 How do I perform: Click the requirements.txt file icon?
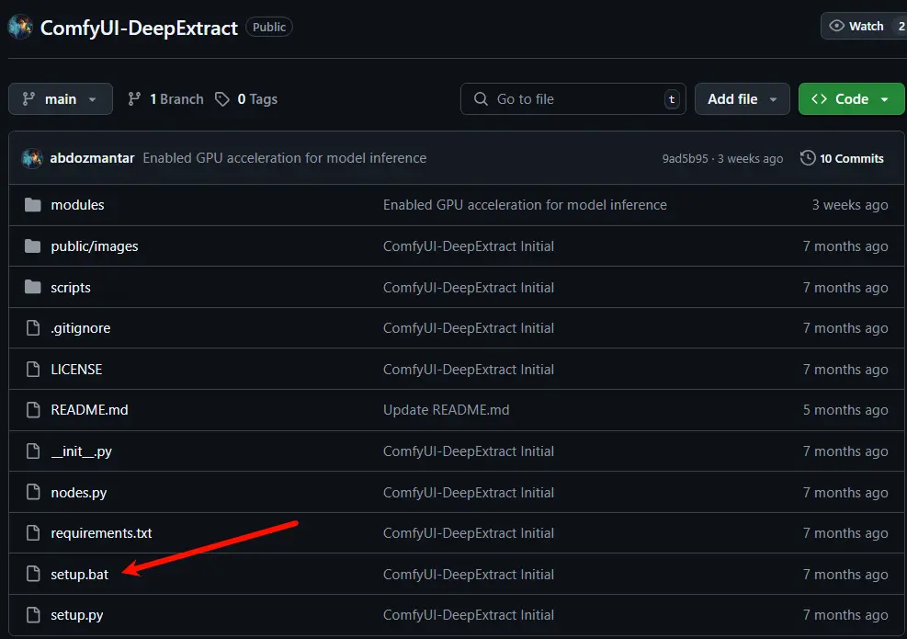[33, 532]
